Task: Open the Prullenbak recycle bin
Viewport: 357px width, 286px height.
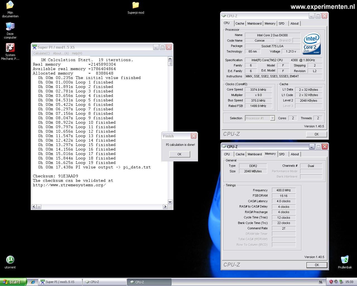Action: 345,262
